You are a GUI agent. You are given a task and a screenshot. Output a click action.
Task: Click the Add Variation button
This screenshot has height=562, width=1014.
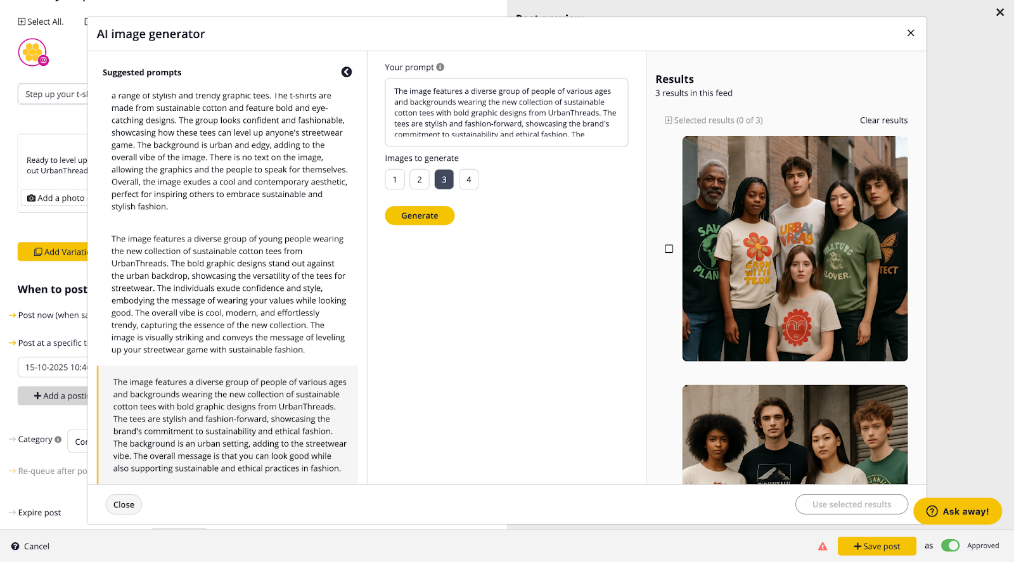click(x=53, y=252)
